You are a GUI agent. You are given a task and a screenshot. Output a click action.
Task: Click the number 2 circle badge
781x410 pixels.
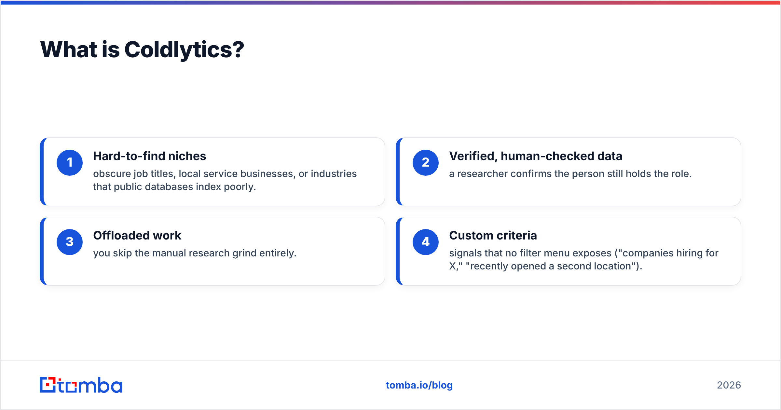coord(426,163)
